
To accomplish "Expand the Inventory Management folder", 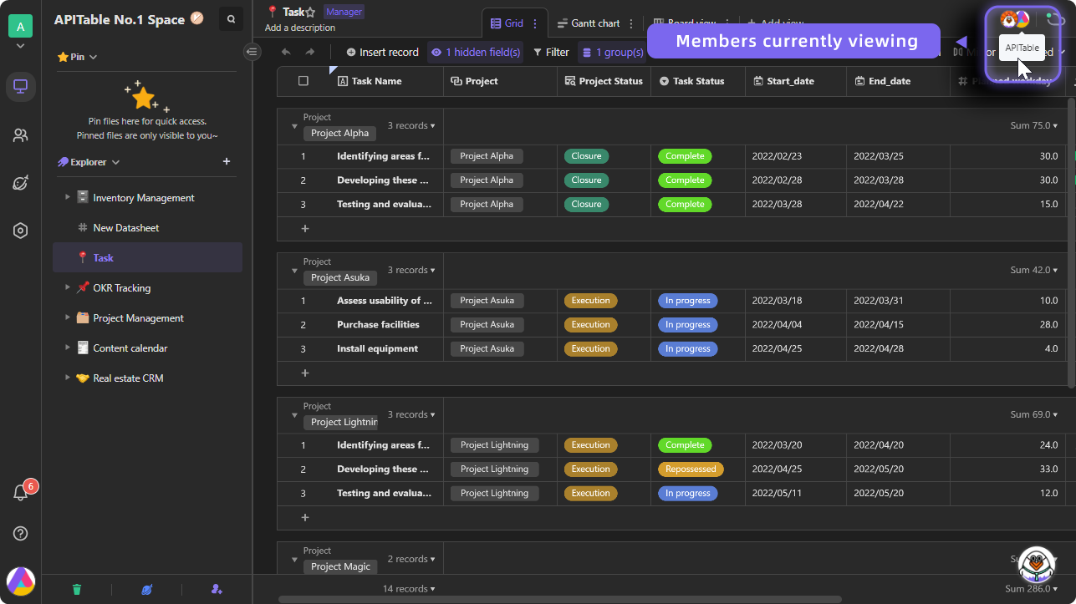I will click(x=68, y=197).
